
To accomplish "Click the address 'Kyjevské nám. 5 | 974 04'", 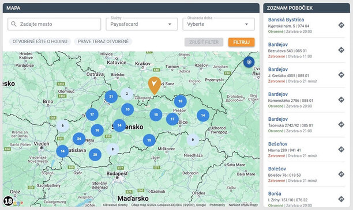I will tap(288, 26).
